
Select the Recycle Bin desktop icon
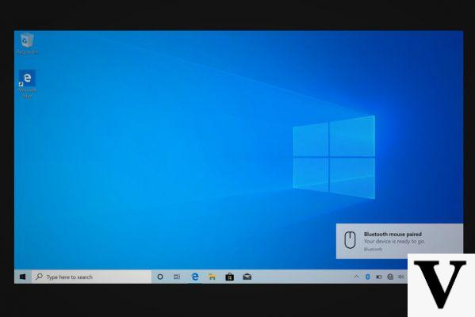click(x=27, y=44)
